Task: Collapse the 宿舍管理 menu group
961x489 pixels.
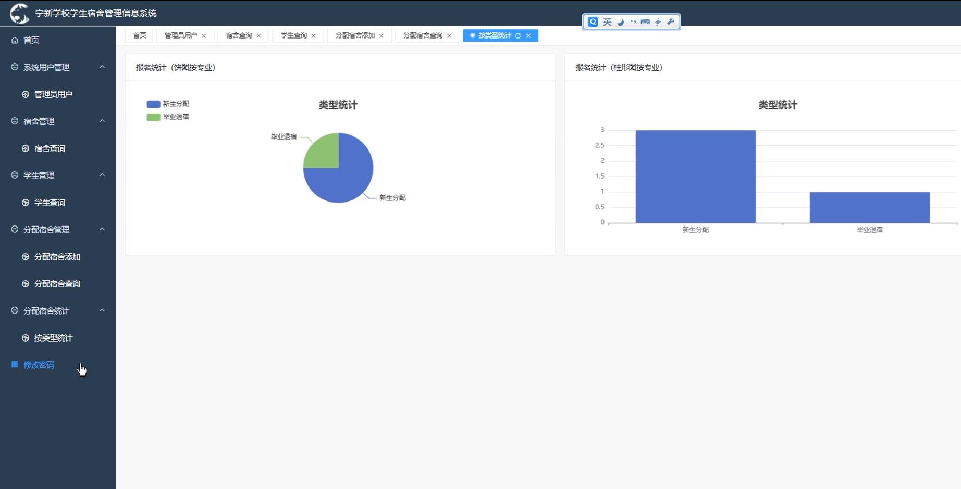Action: pyautogui.click(x=103, y=121)
